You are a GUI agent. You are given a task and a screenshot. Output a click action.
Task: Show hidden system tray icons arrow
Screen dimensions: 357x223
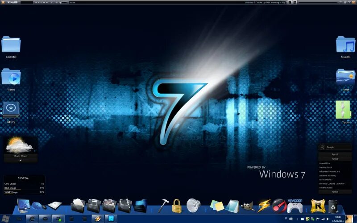click(297, 219)
